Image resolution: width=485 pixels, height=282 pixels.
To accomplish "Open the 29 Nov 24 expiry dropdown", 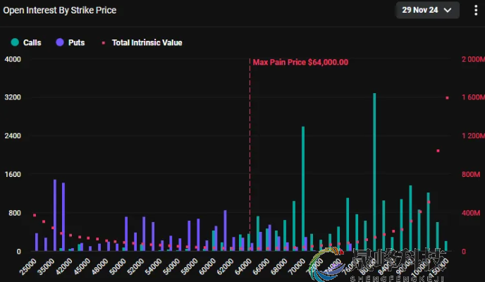I will tap(427, 10).
